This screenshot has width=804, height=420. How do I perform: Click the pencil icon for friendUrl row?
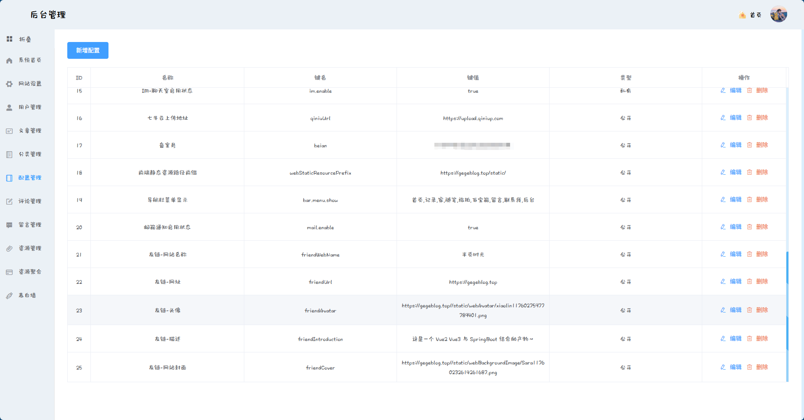(x=723, y=281)
